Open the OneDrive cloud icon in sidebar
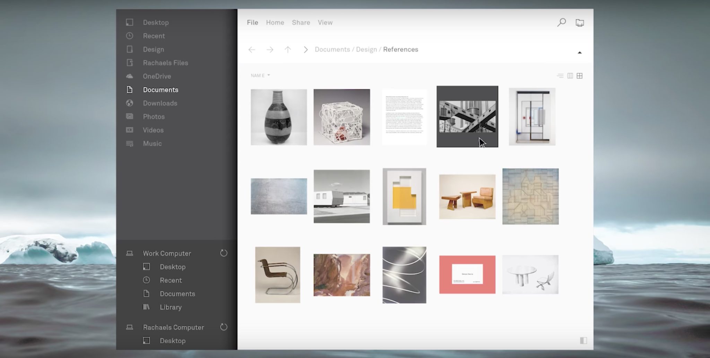Screen dimensions: 710x358 coord(129,76)
